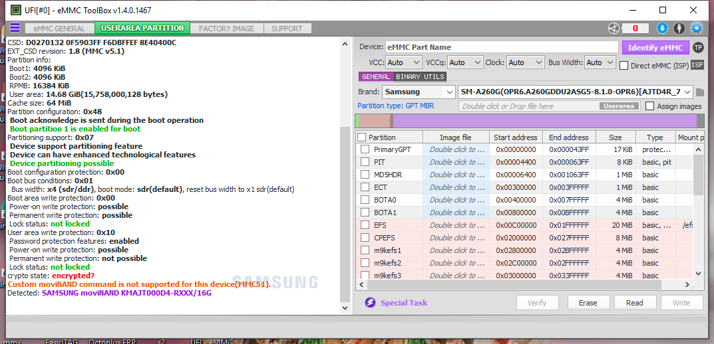
Task: Check the MD5HDR partition checkbox
Action: click(x=365, y=175)
